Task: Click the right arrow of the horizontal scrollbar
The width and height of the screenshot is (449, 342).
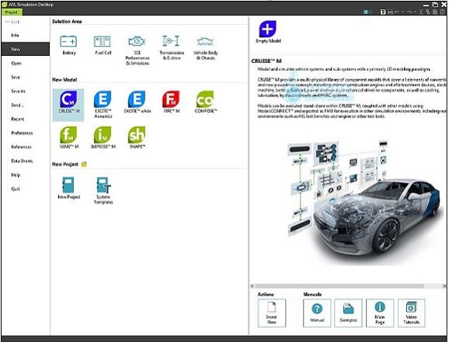Action: point(444,286)
